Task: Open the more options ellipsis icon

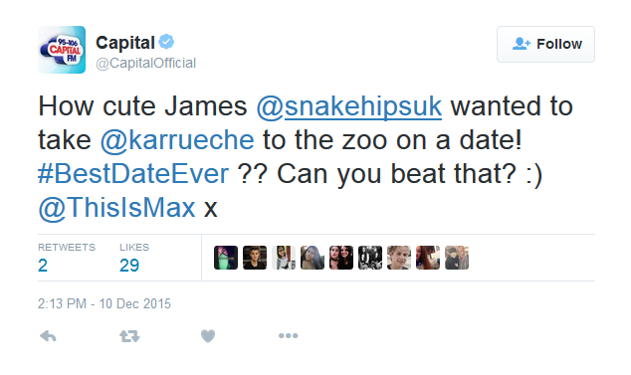Action: click(x=289, y=335)
